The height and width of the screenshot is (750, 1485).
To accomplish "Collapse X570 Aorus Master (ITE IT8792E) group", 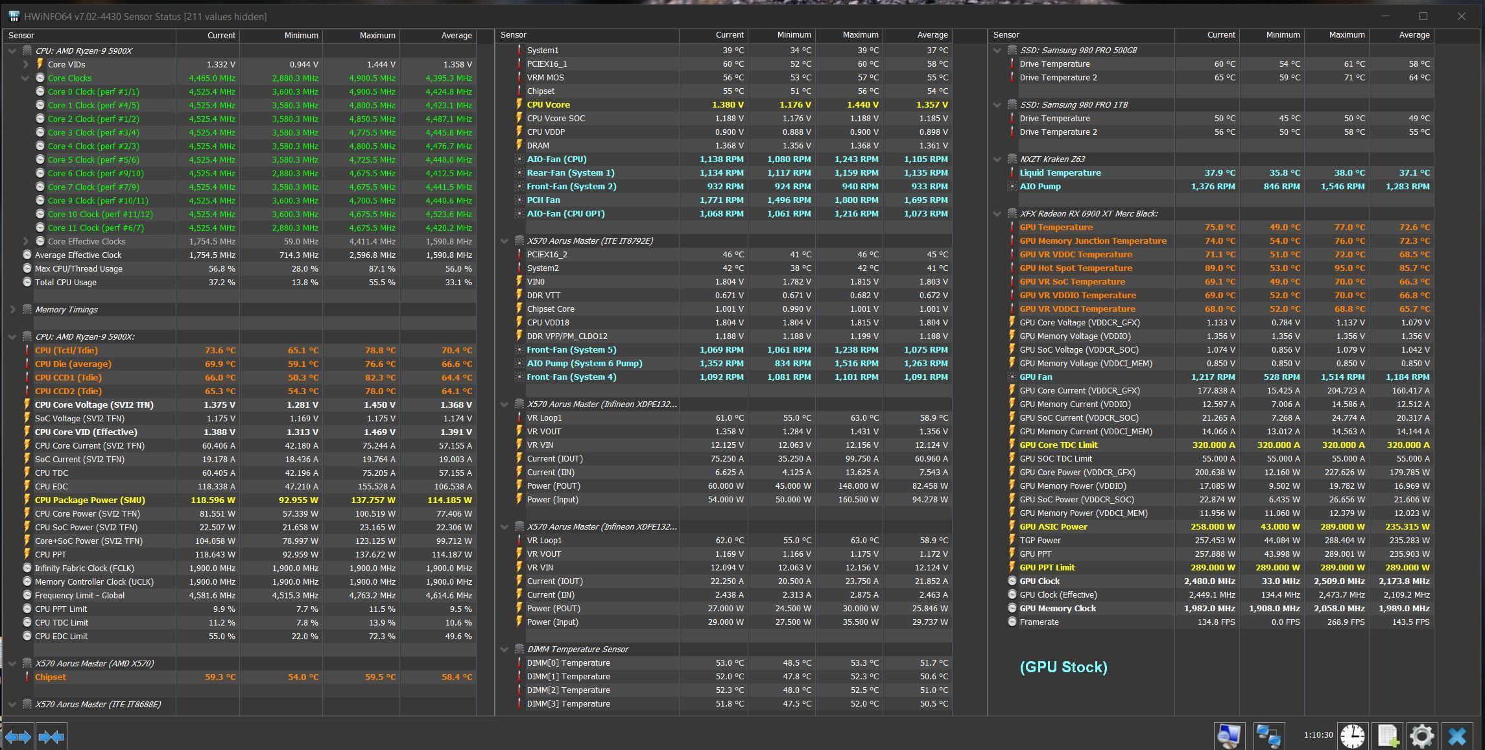I will tap(505, 240).
